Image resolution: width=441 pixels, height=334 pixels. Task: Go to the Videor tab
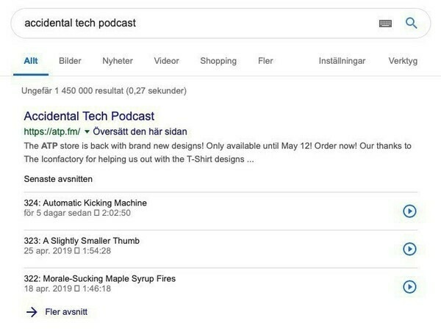point(166,61)
